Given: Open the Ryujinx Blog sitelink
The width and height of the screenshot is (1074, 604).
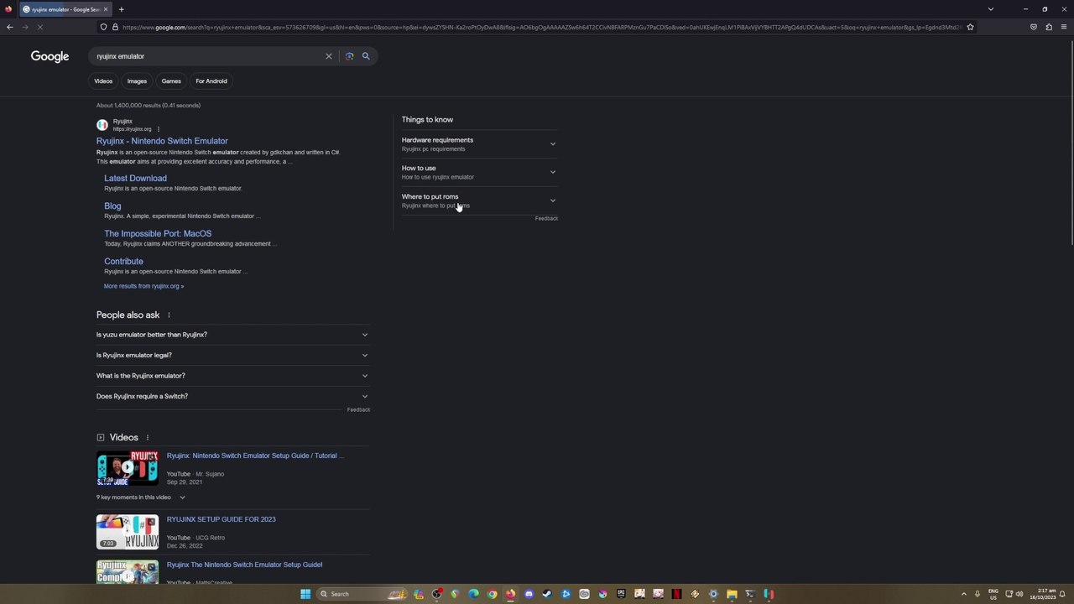Looking at the screenshot, I should click(112, 206).
